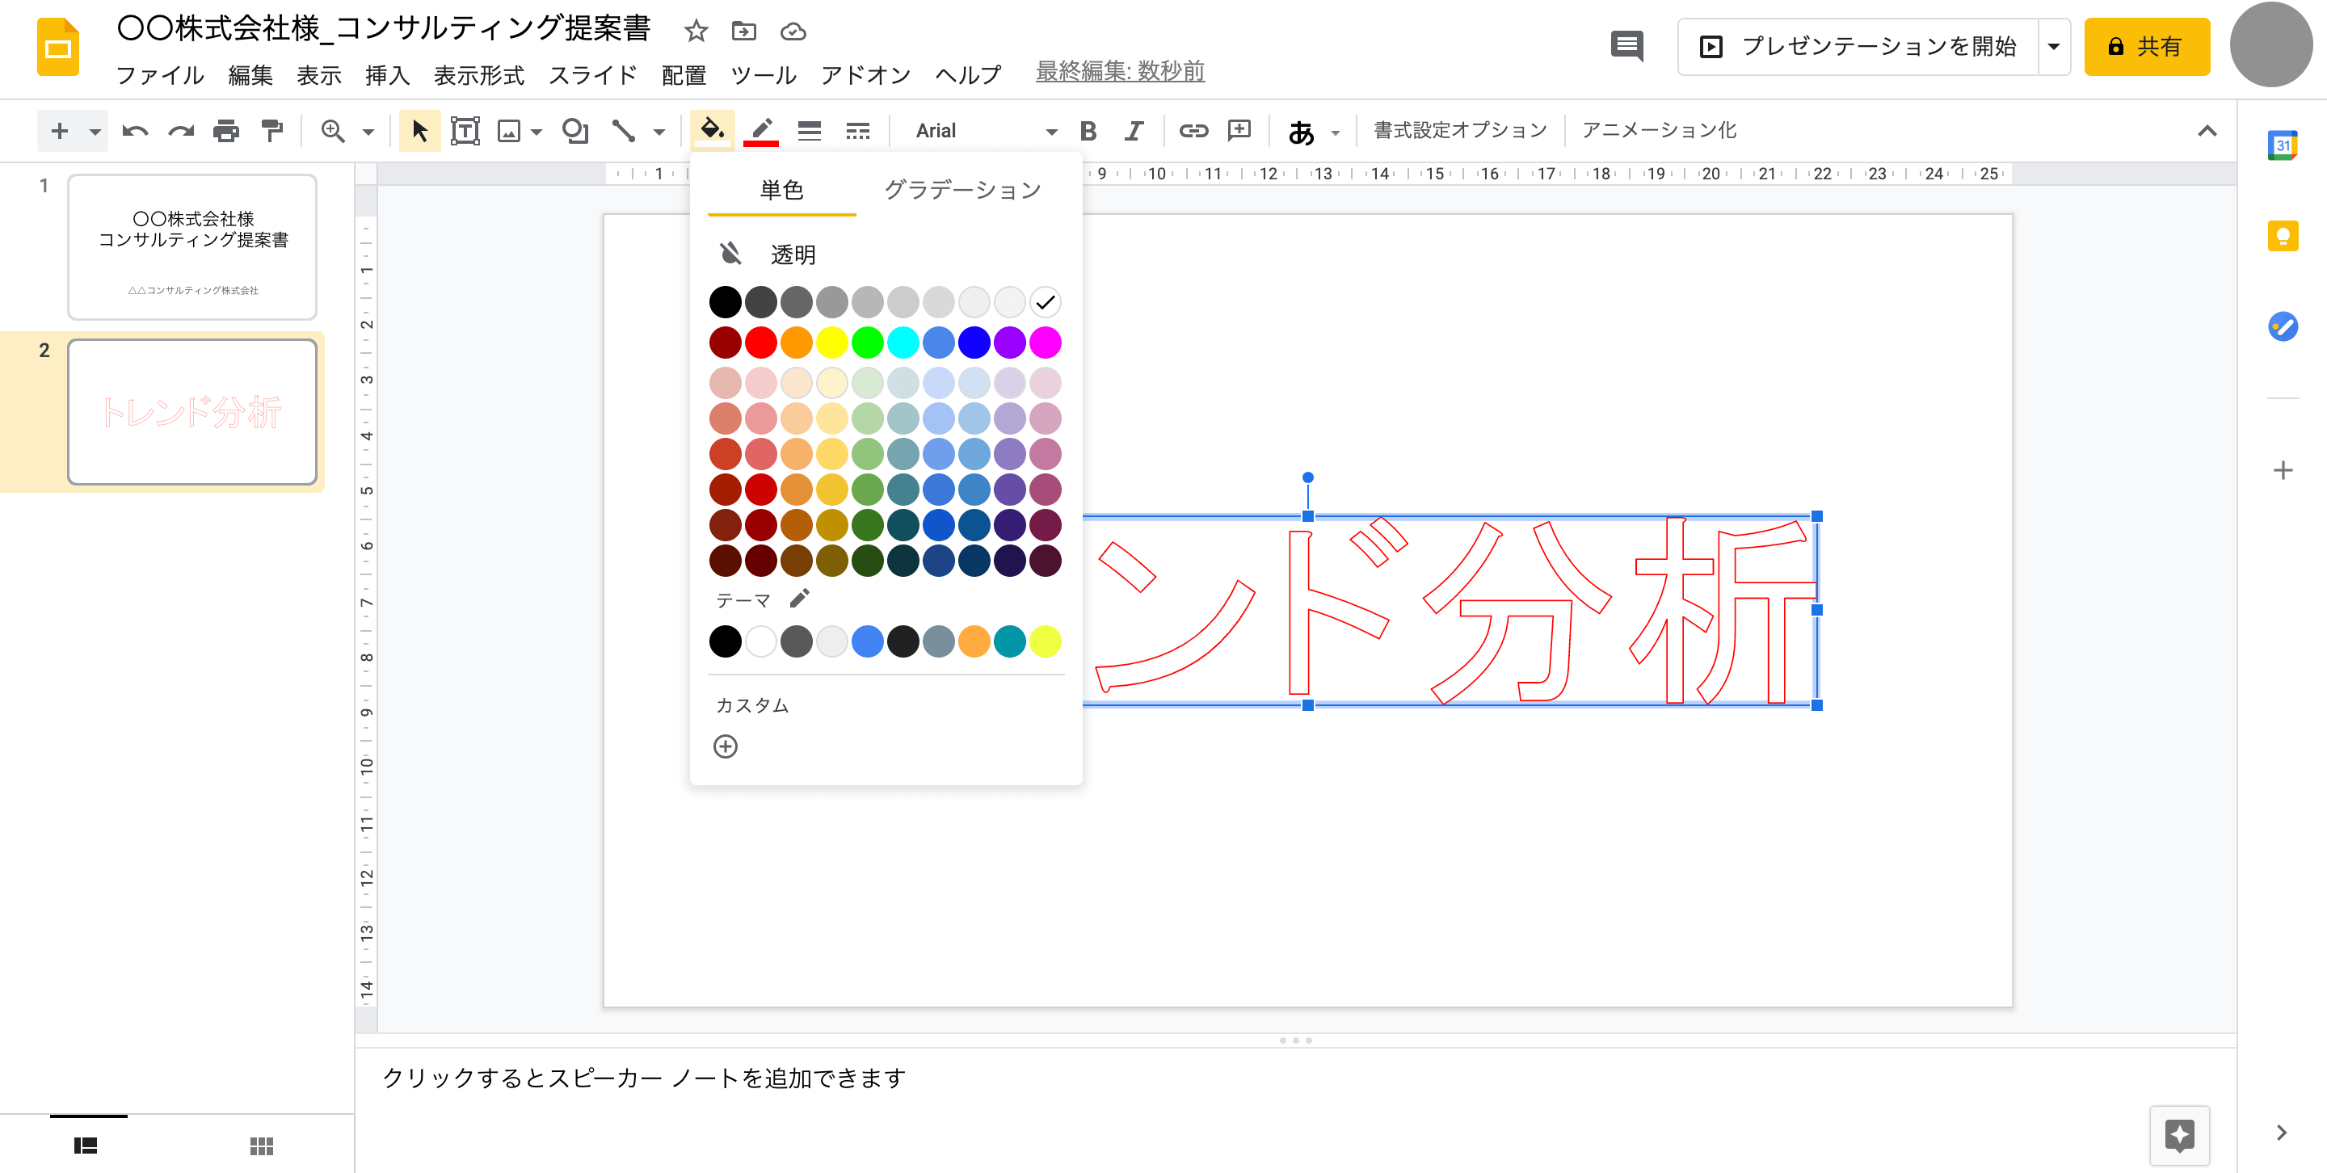Expand the line type dropdown arrow
2327x1173 pixels.
[659, 132]
